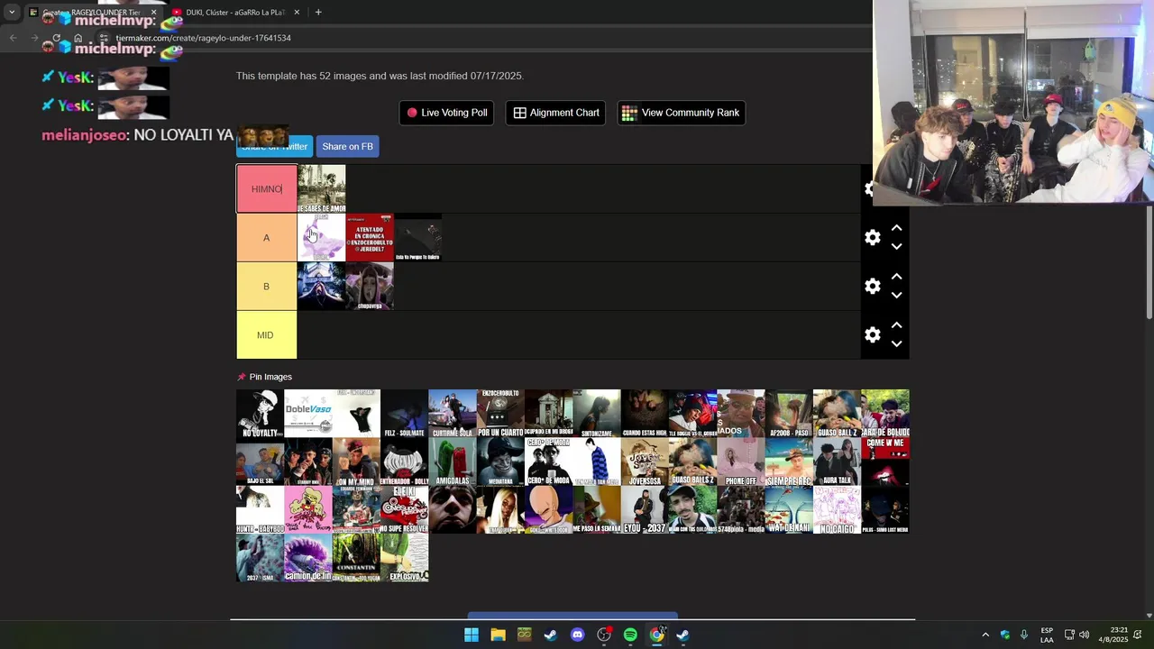The height and width of the screenshot is (649, 1154).
Task: Expand the browser tab search dropdown
Action: coord(12,12)
